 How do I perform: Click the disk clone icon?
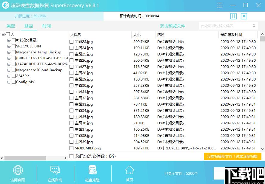tap(92, 170)
